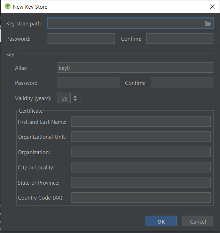
Task: Close the New Key Store dialog
Action: [x=212, y=7]
